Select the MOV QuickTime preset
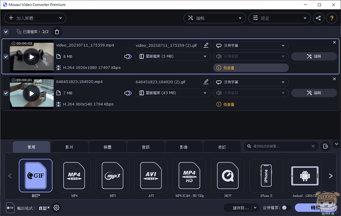 coord(227,176)
